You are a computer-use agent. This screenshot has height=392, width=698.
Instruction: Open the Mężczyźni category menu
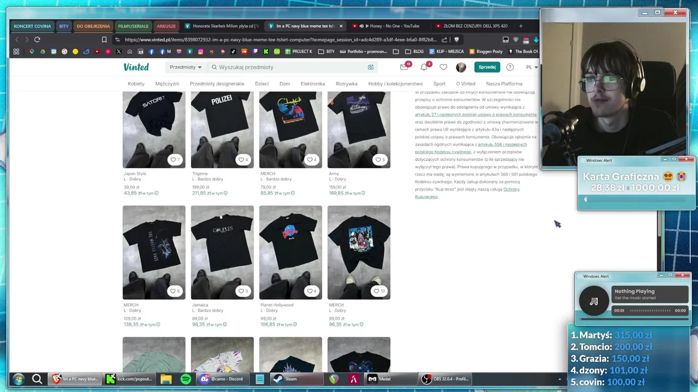tap(167, 84)
